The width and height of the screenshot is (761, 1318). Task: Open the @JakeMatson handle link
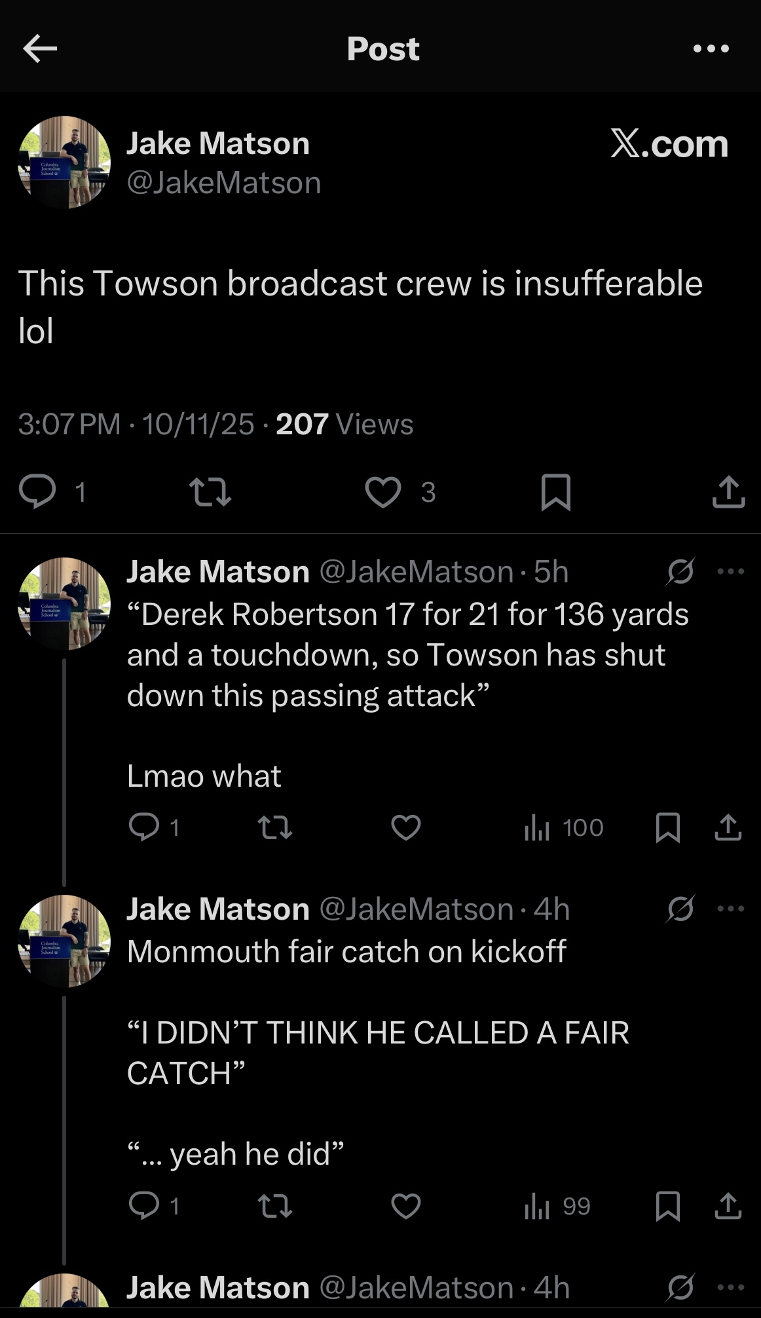[223, 183]
